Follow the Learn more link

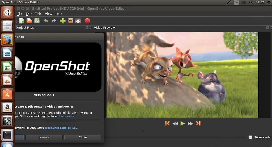[x=67, y=116]
